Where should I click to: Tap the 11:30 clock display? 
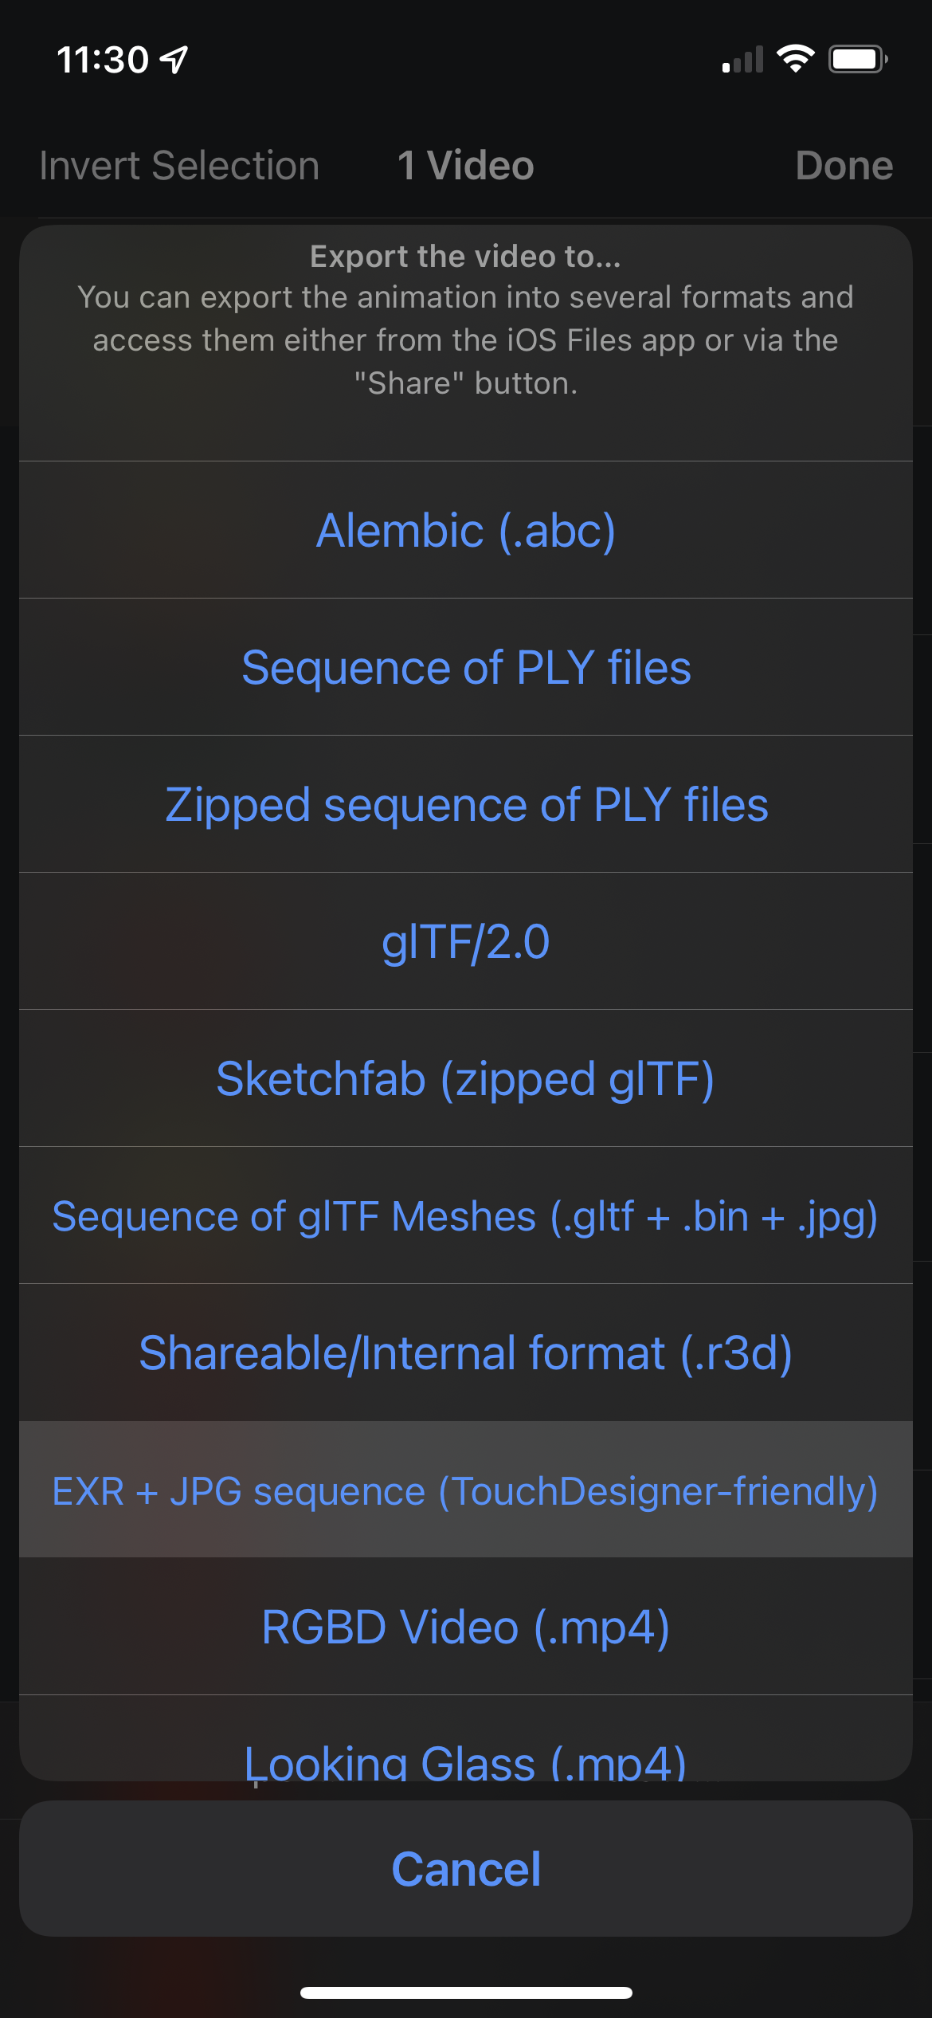tap(103, 60)
